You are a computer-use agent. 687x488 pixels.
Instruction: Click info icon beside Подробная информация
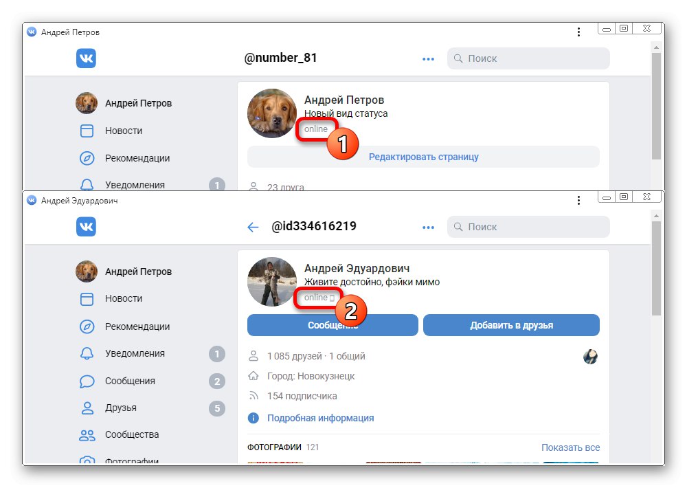pos(254,418)
